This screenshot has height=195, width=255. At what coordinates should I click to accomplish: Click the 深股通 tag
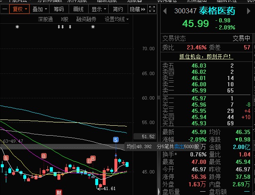tap(45, 19)
